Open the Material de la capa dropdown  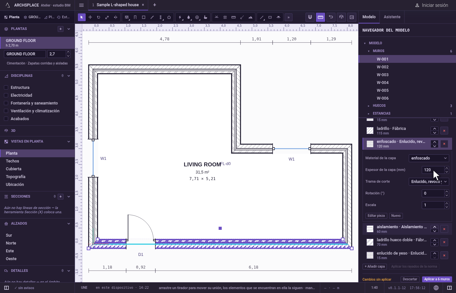coord(429,158)
